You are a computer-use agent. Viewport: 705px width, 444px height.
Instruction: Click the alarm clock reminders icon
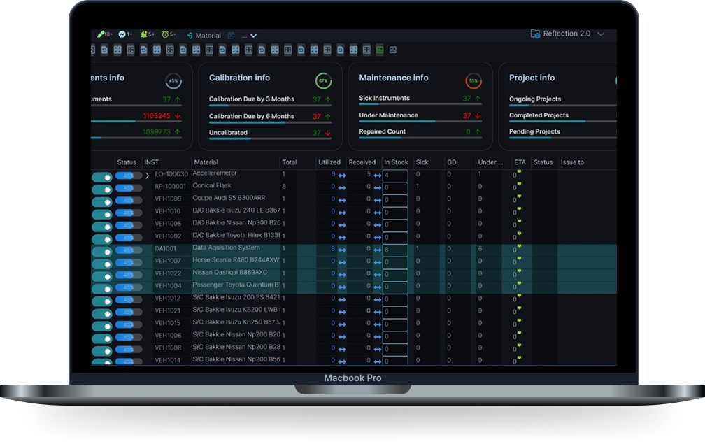(x=165, y=34)
